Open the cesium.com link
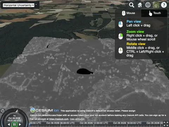 pyautogui.click(x=59, y=119)
